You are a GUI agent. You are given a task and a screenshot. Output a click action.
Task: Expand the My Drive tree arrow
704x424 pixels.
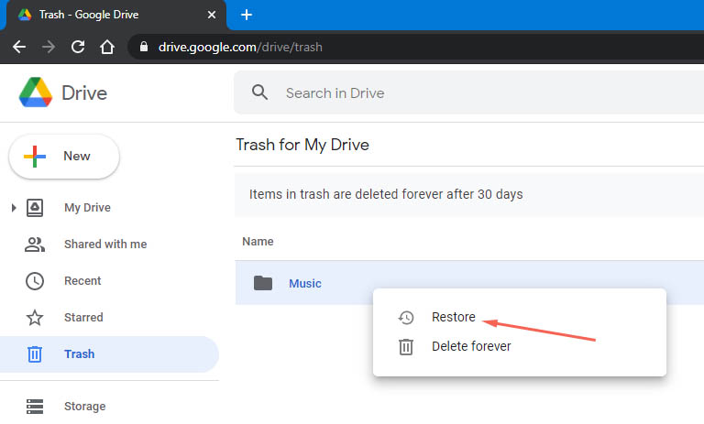[x=14, y=208]
